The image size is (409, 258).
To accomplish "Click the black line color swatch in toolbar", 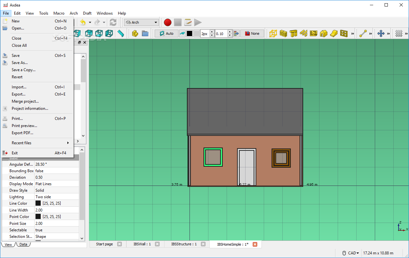I will tap(190, 33).
